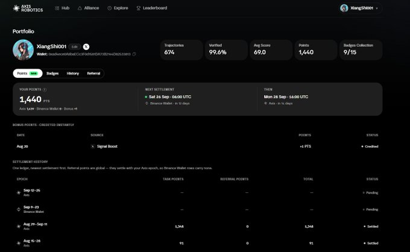Click the Pending status for Sep 12–25

pos(371,193)
